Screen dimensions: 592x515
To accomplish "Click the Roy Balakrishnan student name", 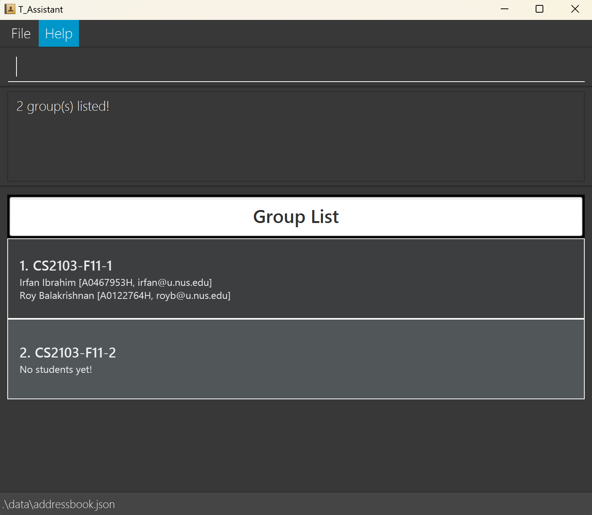I will click(x=57, y=296).
